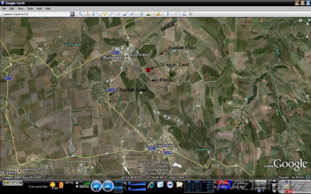Screen dimensions: 311x194
Task: Click the 207 road shield
Action: 7,78
